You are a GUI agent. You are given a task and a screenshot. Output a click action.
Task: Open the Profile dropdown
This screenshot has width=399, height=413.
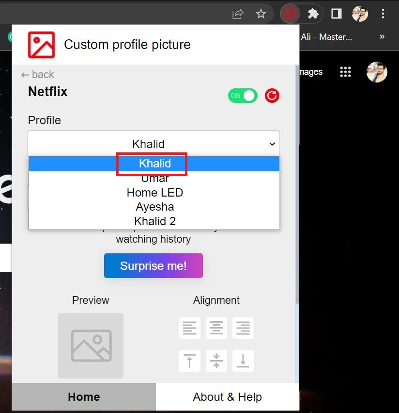click(153, 144)
